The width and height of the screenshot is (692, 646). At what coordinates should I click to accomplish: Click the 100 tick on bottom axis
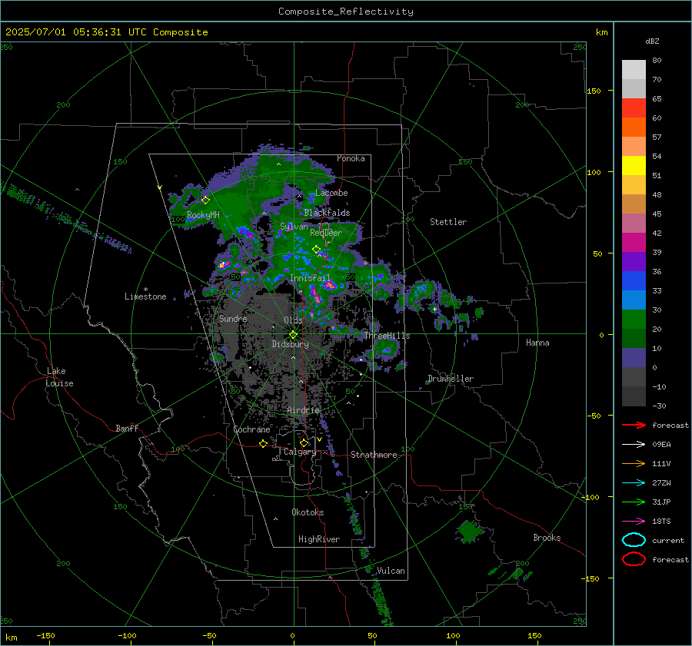pyautogui.click(x=453, y=635)
